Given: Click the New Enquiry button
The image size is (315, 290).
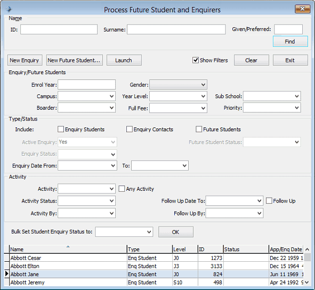Looking at the screenshot, I should (x=25, y=60).
